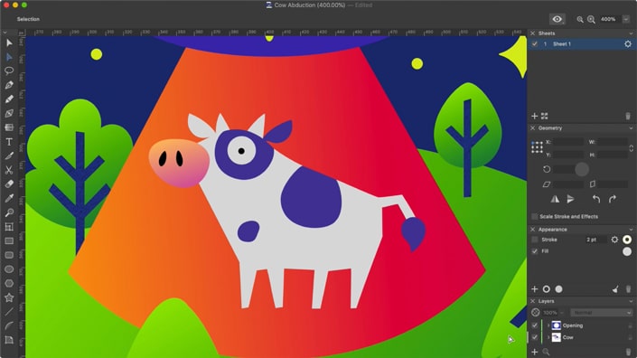
Task: Select the Line tool
Action: pos(9,312)
